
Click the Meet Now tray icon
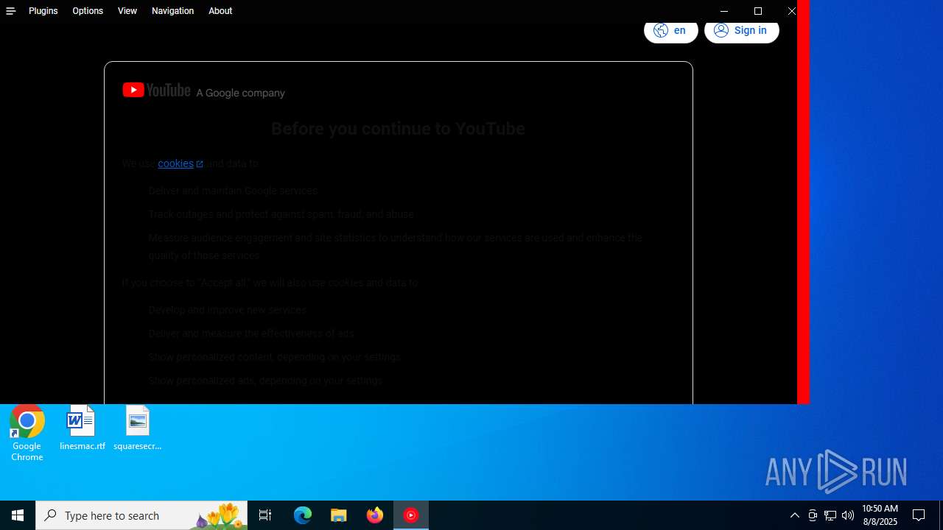[813, 515]
